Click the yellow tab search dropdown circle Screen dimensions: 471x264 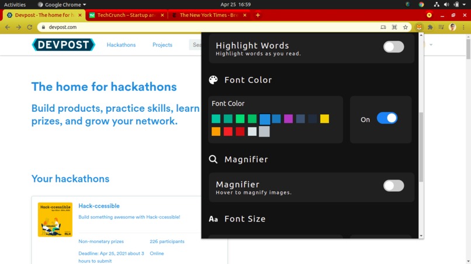429,15
